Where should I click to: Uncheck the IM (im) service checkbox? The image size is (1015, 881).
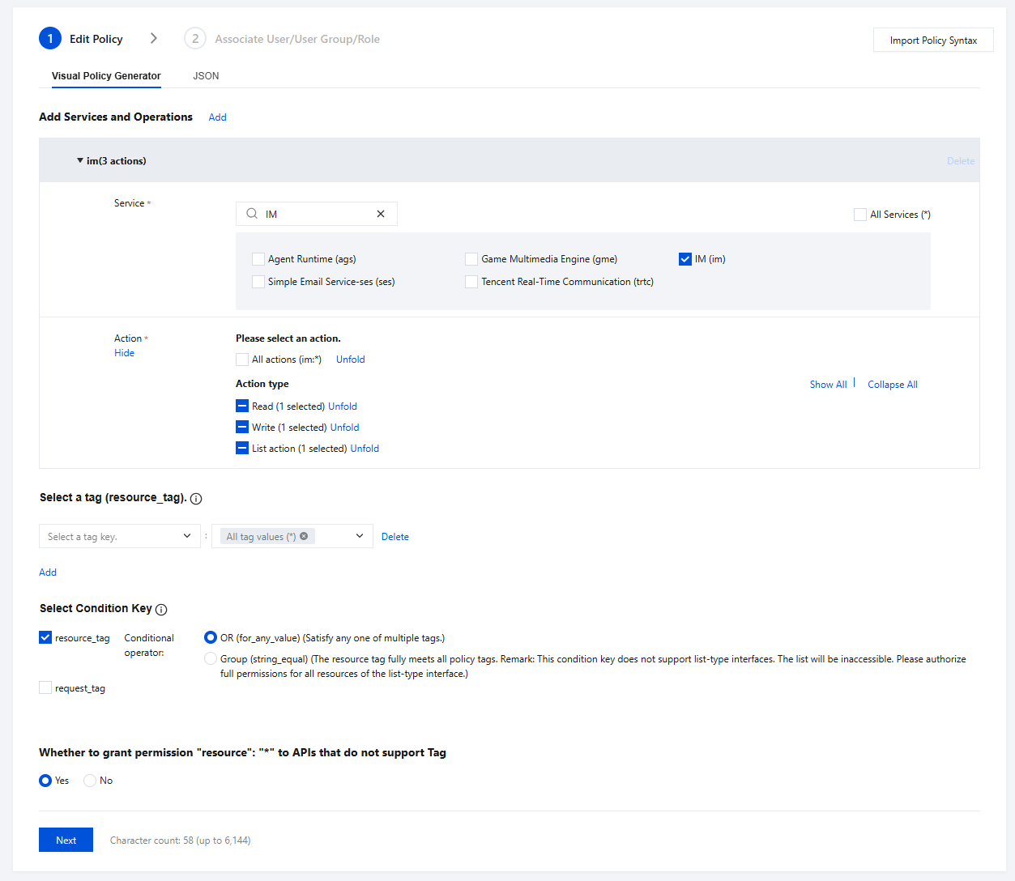pos(685,259)
